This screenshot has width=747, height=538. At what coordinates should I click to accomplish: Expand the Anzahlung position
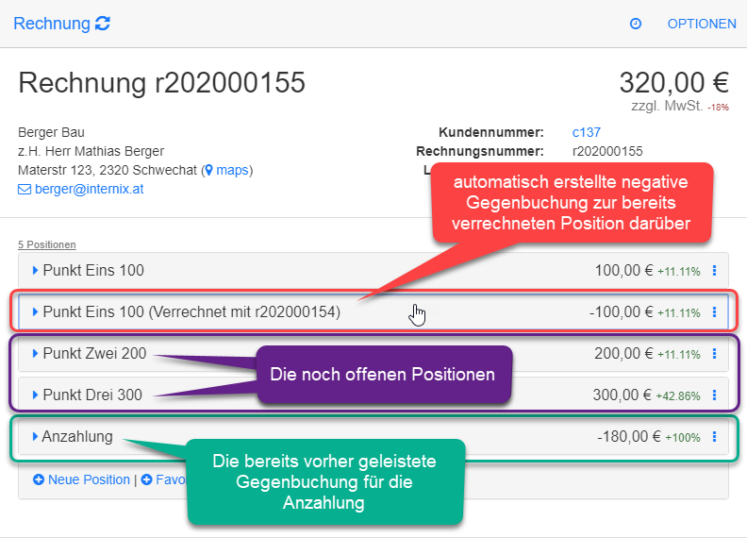click(35, 436)
